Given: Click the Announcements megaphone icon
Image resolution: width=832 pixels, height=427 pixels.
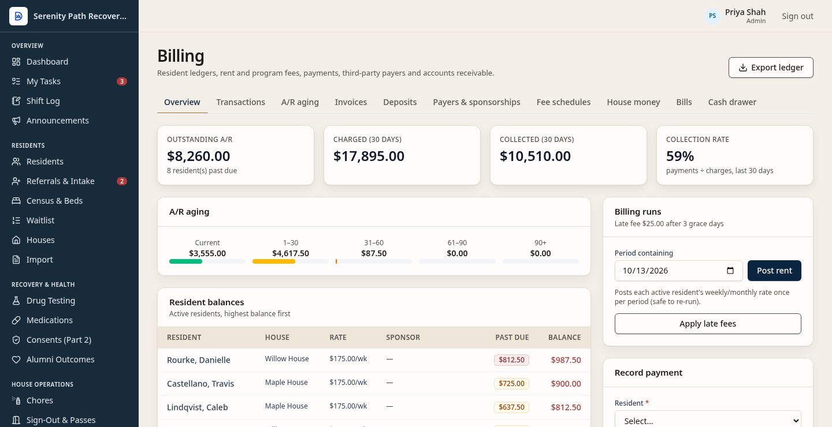Looking at the screenshot, I should [x=16, y=121].
